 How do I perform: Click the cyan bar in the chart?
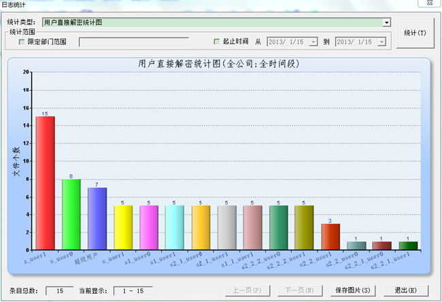tap(175, 227)
